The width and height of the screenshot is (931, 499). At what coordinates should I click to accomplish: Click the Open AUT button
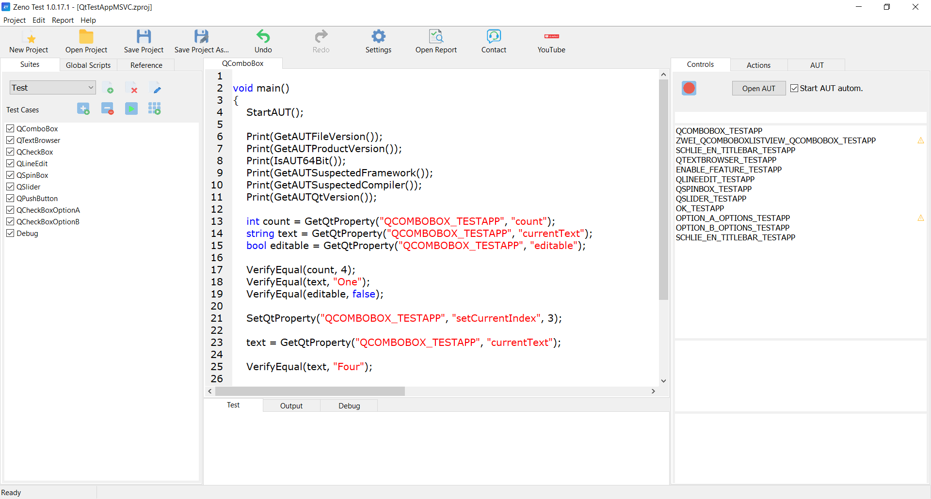(758, 88)
